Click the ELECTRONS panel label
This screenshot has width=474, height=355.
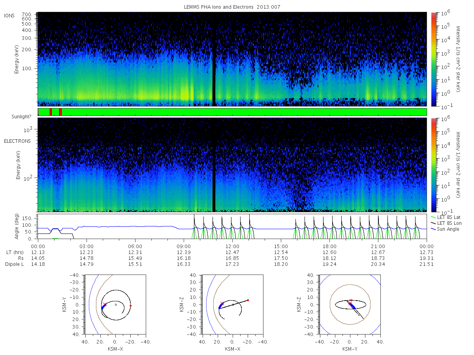[x=17, y=141]
